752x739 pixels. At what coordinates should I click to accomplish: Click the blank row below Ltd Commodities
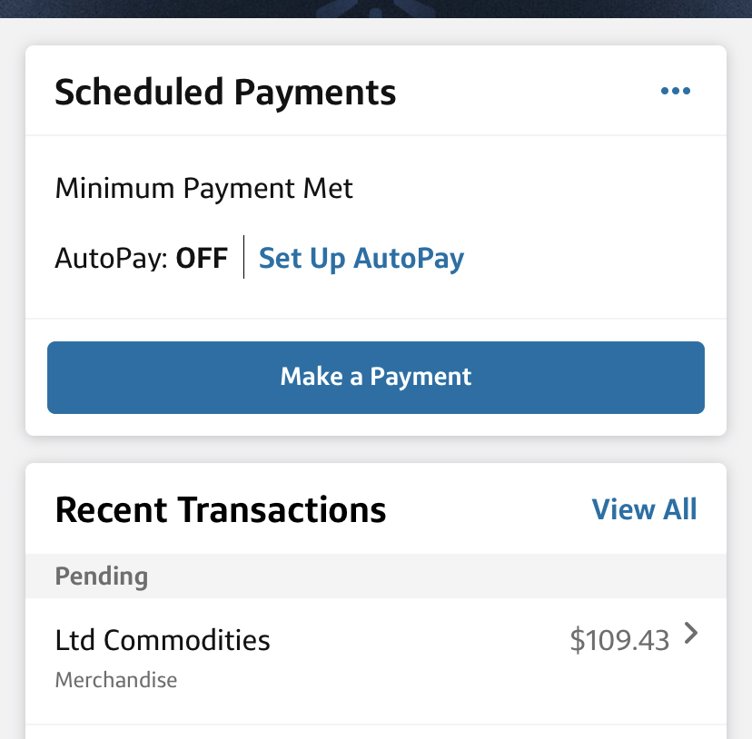(x=376, y=732)
